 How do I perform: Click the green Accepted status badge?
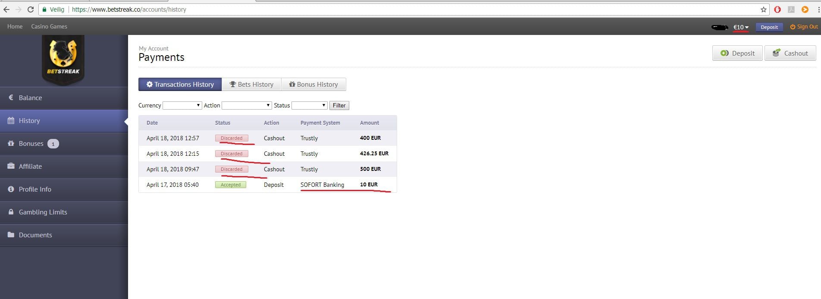coord(231,185)
